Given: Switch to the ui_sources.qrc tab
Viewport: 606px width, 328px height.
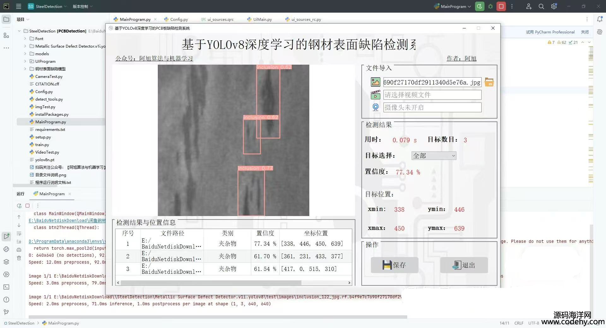Looking at the screenshot, I should 217,19.
